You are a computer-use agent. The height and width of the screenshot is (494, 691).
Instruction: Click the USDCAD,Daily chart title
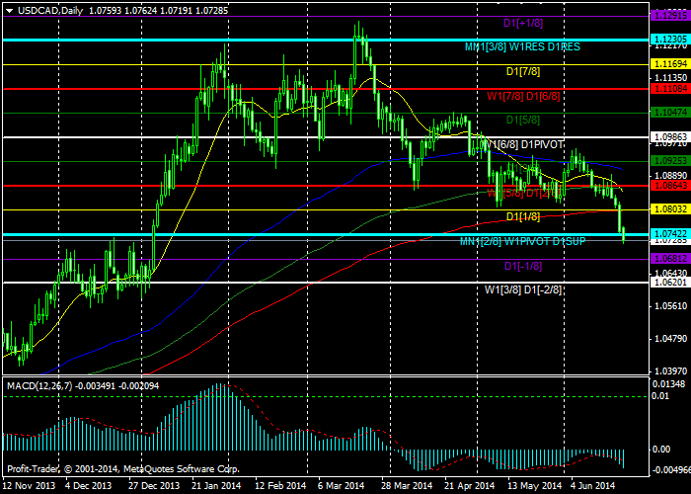[50, 11]
